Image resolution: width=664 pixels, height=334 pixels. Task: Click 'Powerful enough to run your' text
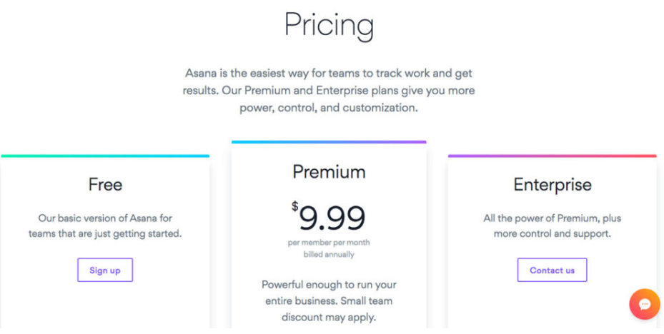329,285
